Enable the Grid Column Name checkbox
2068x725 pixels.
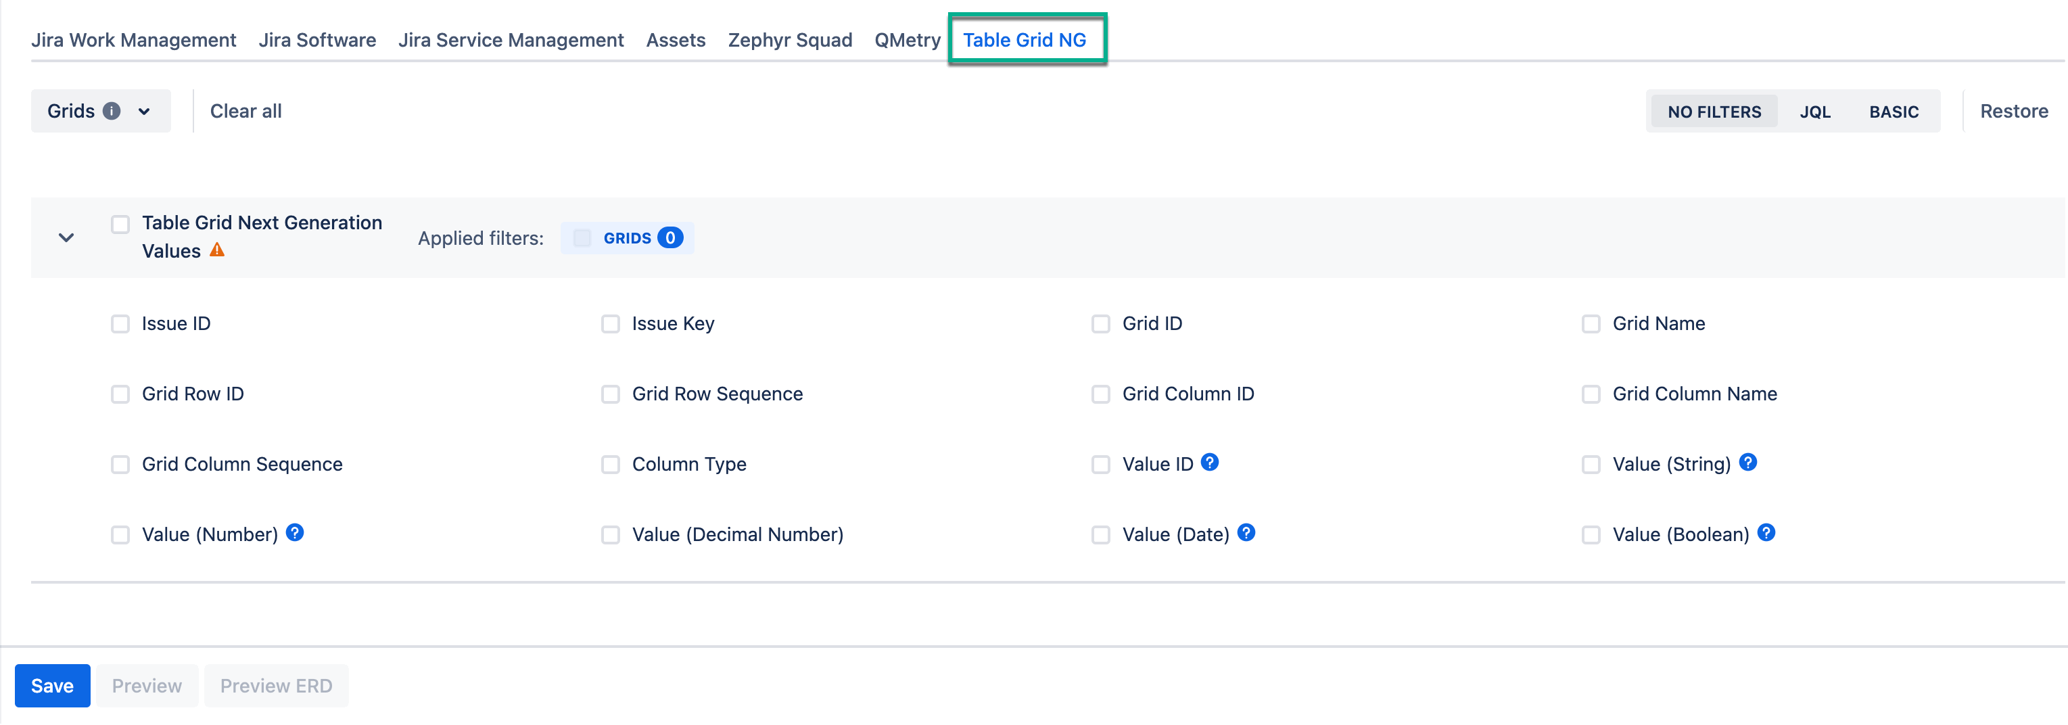coord(1591,394)
